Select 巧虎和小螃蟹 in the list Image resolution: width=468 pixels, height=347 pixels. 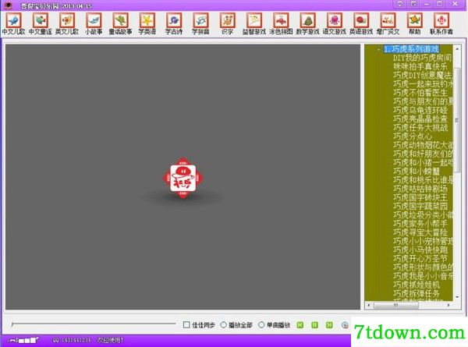(417, 172)
